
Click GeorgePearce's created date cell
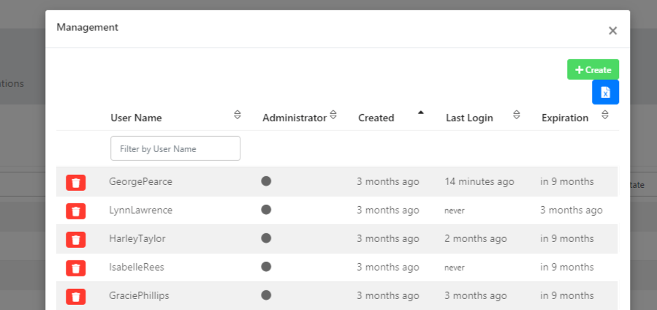click(x=388, y=182)
